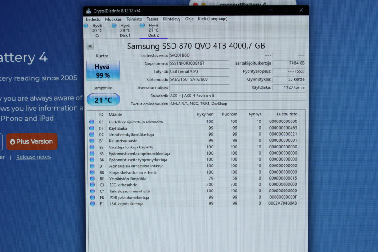The height and width of the screenshot is (252, 378).
Task: Click status orb of C3 ECC-virhesuhde
Action: 92,185
